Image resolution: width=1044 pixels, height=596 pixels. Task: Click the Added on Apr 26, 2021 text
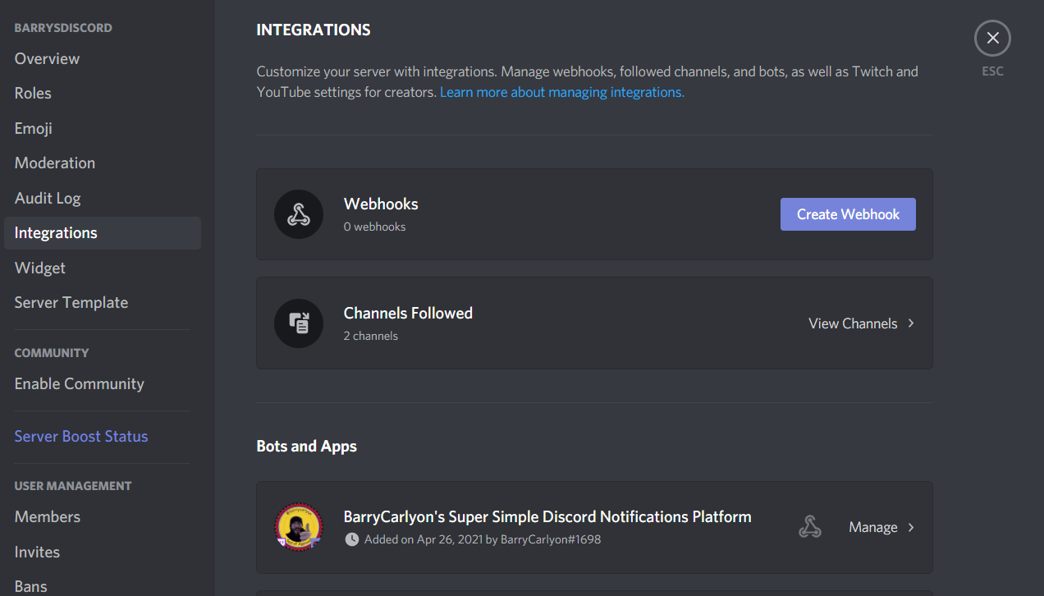483,539
